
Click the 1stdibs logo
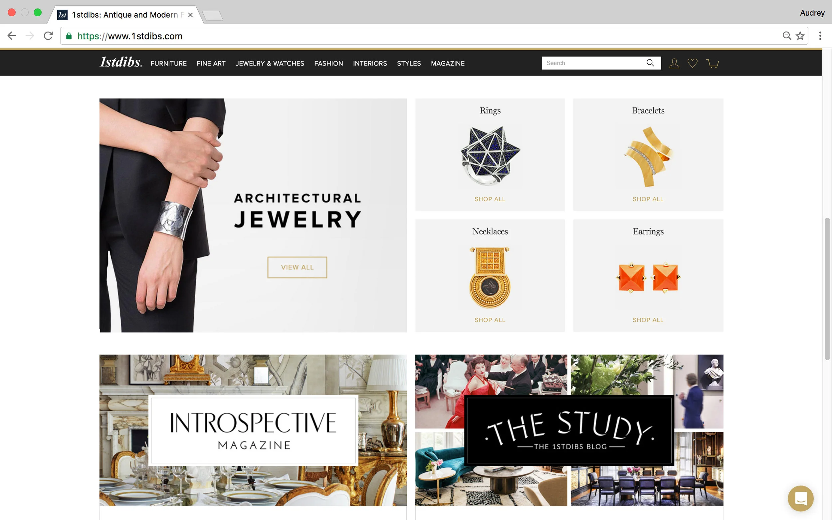[121, 62]
